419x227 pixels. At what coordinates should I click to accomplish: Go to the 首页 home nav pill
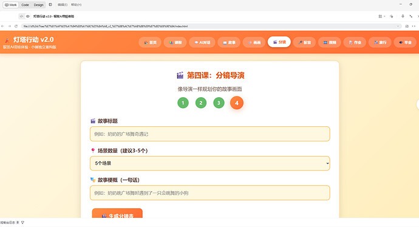(x=150, y=42)
